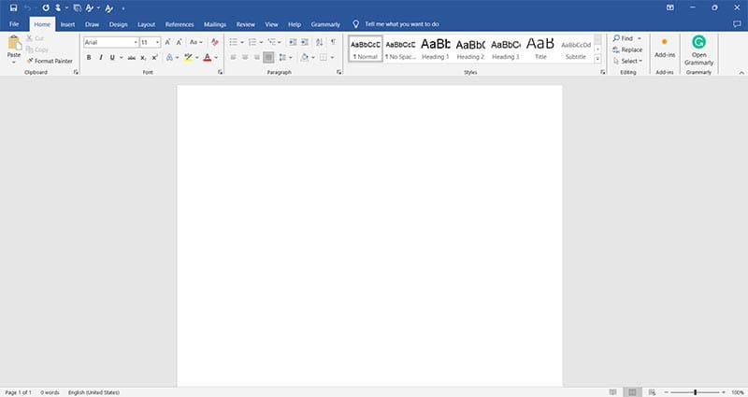This screenshot has height=397, width=748.
Task: Toggle Bold formatting
Action: 89,58
